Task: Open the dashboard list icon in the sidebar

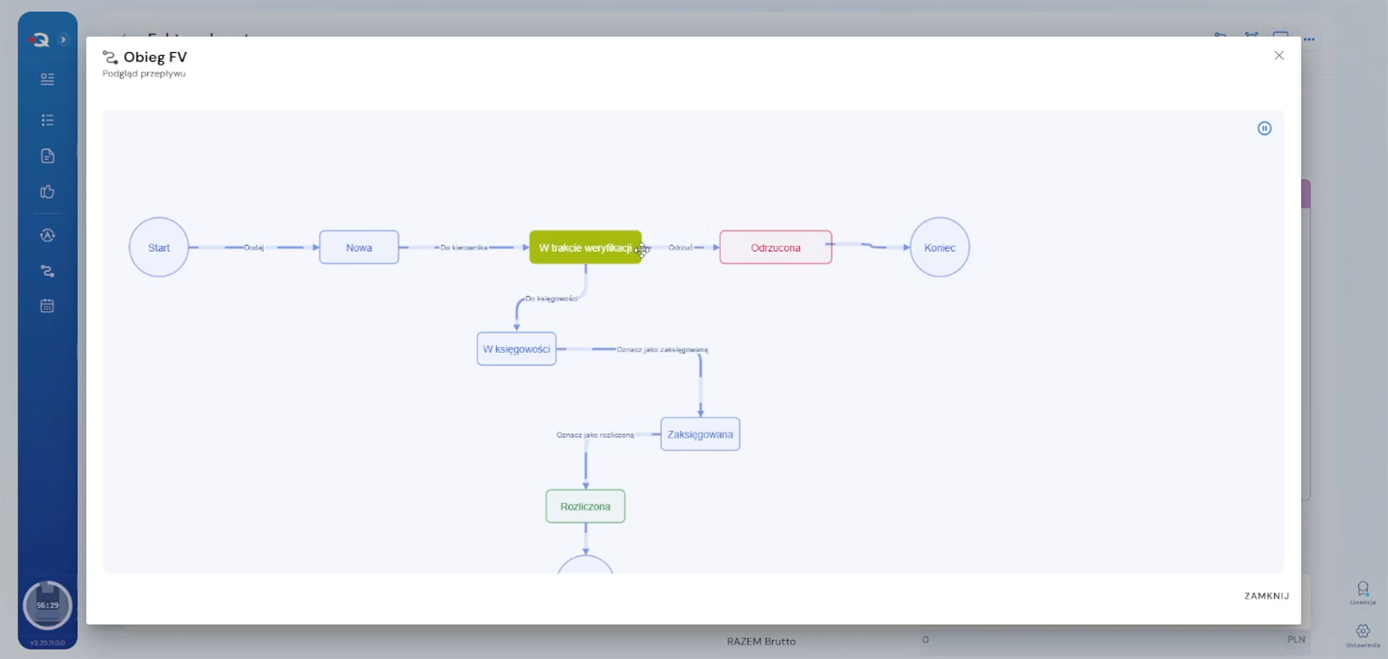Action: (x=47, y=79)
